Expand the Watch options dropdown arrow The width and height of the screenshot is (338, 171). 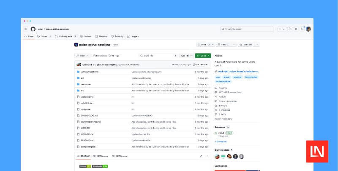(213, 45)
